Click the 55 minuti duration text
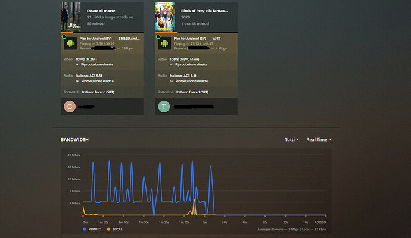The image size is (411, 238). click(96, 24)
